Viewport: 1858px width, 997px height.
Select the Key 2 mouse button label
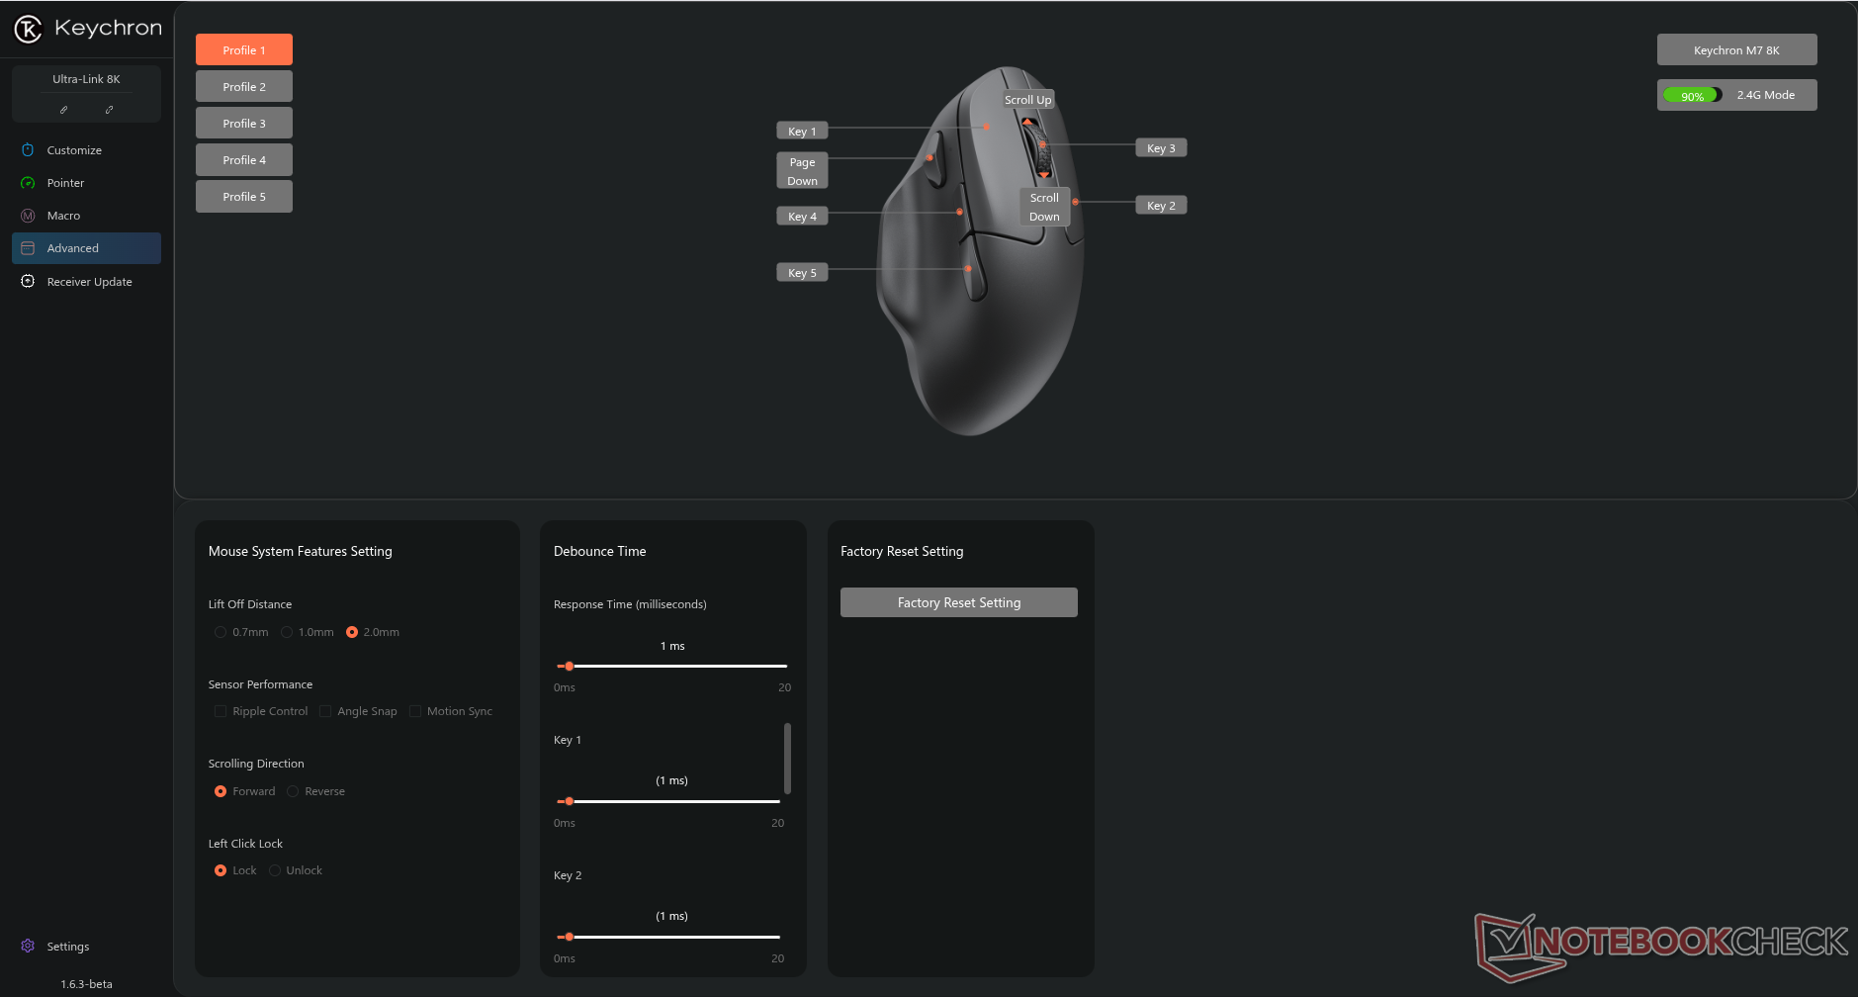point(1161,205)
